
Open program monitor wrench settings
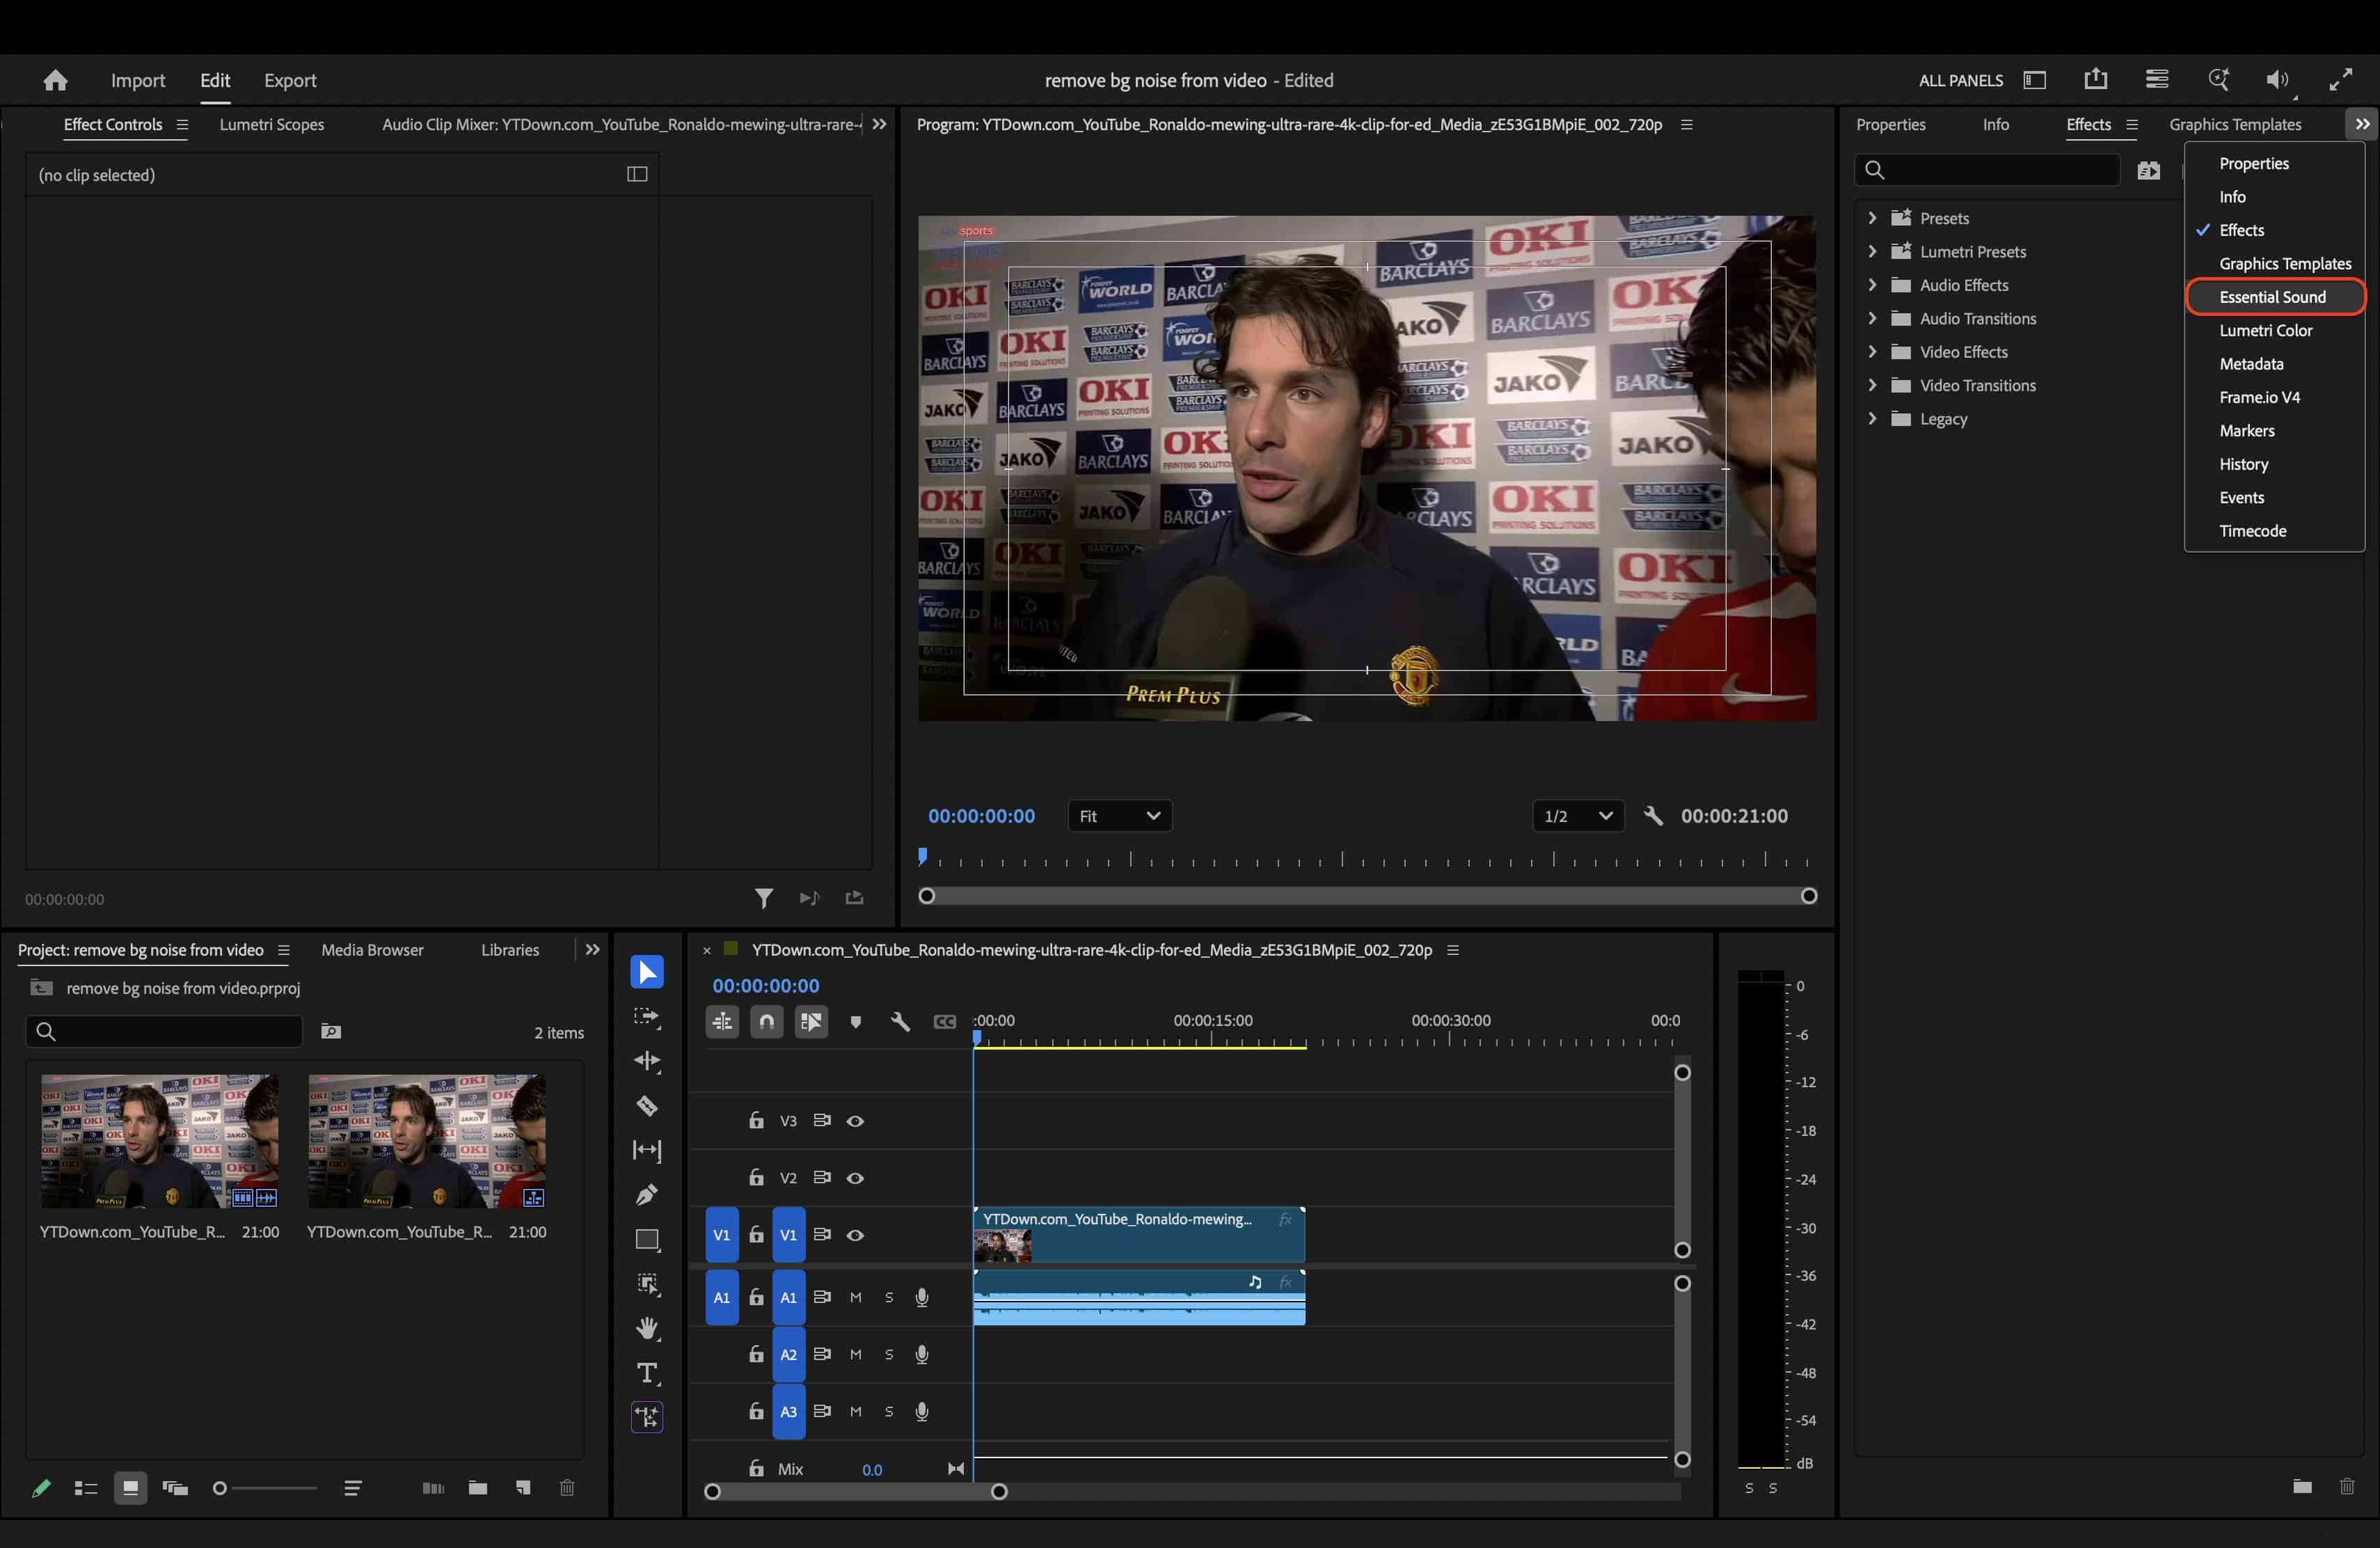pos(1653,816)
